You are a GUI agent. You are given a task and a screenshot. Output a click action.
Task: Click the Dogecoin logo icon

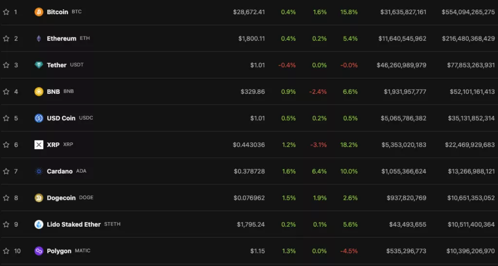39,198
